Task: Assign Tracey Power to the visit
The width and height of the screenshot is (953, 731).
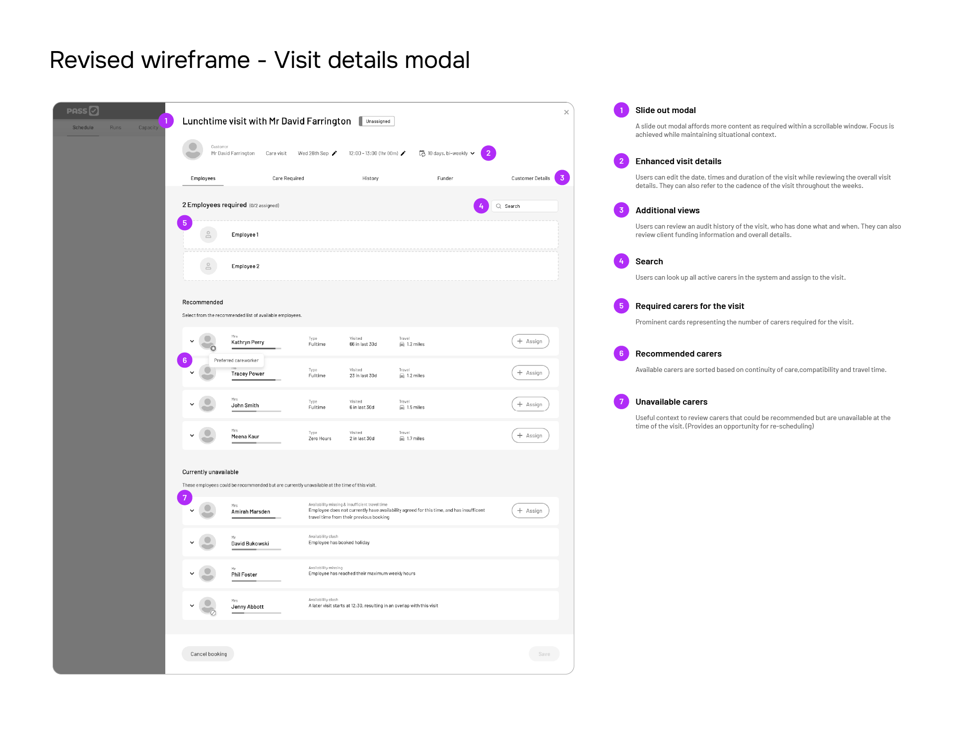Action: 530,373
